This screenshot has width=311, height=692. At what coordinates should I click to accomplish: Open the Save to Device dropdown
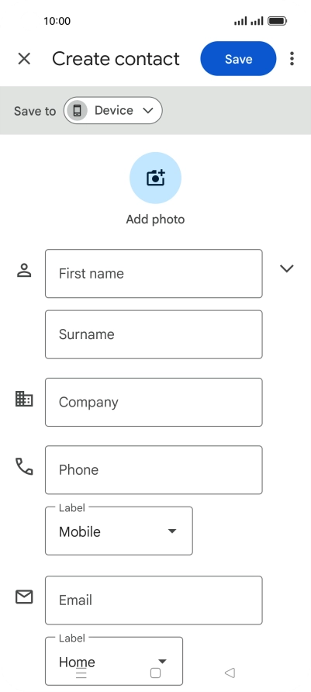113,110
